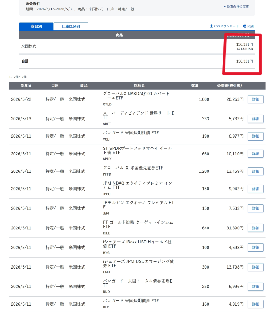The image size is (273, 321).
Task: Click the printer icon
Action: pyautogui.click(x=245, y=26)
